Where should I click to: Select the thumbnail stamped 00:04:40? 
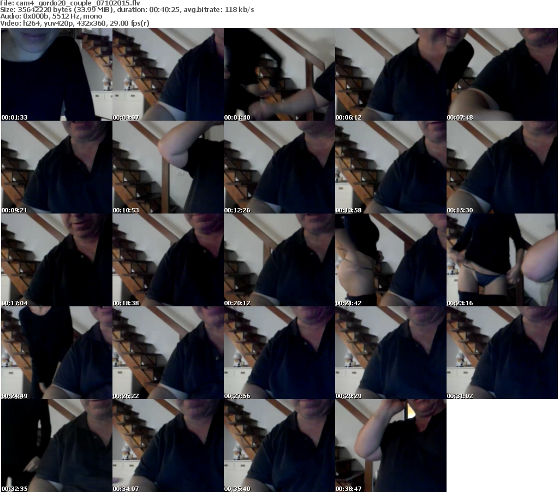pos(279,74)
